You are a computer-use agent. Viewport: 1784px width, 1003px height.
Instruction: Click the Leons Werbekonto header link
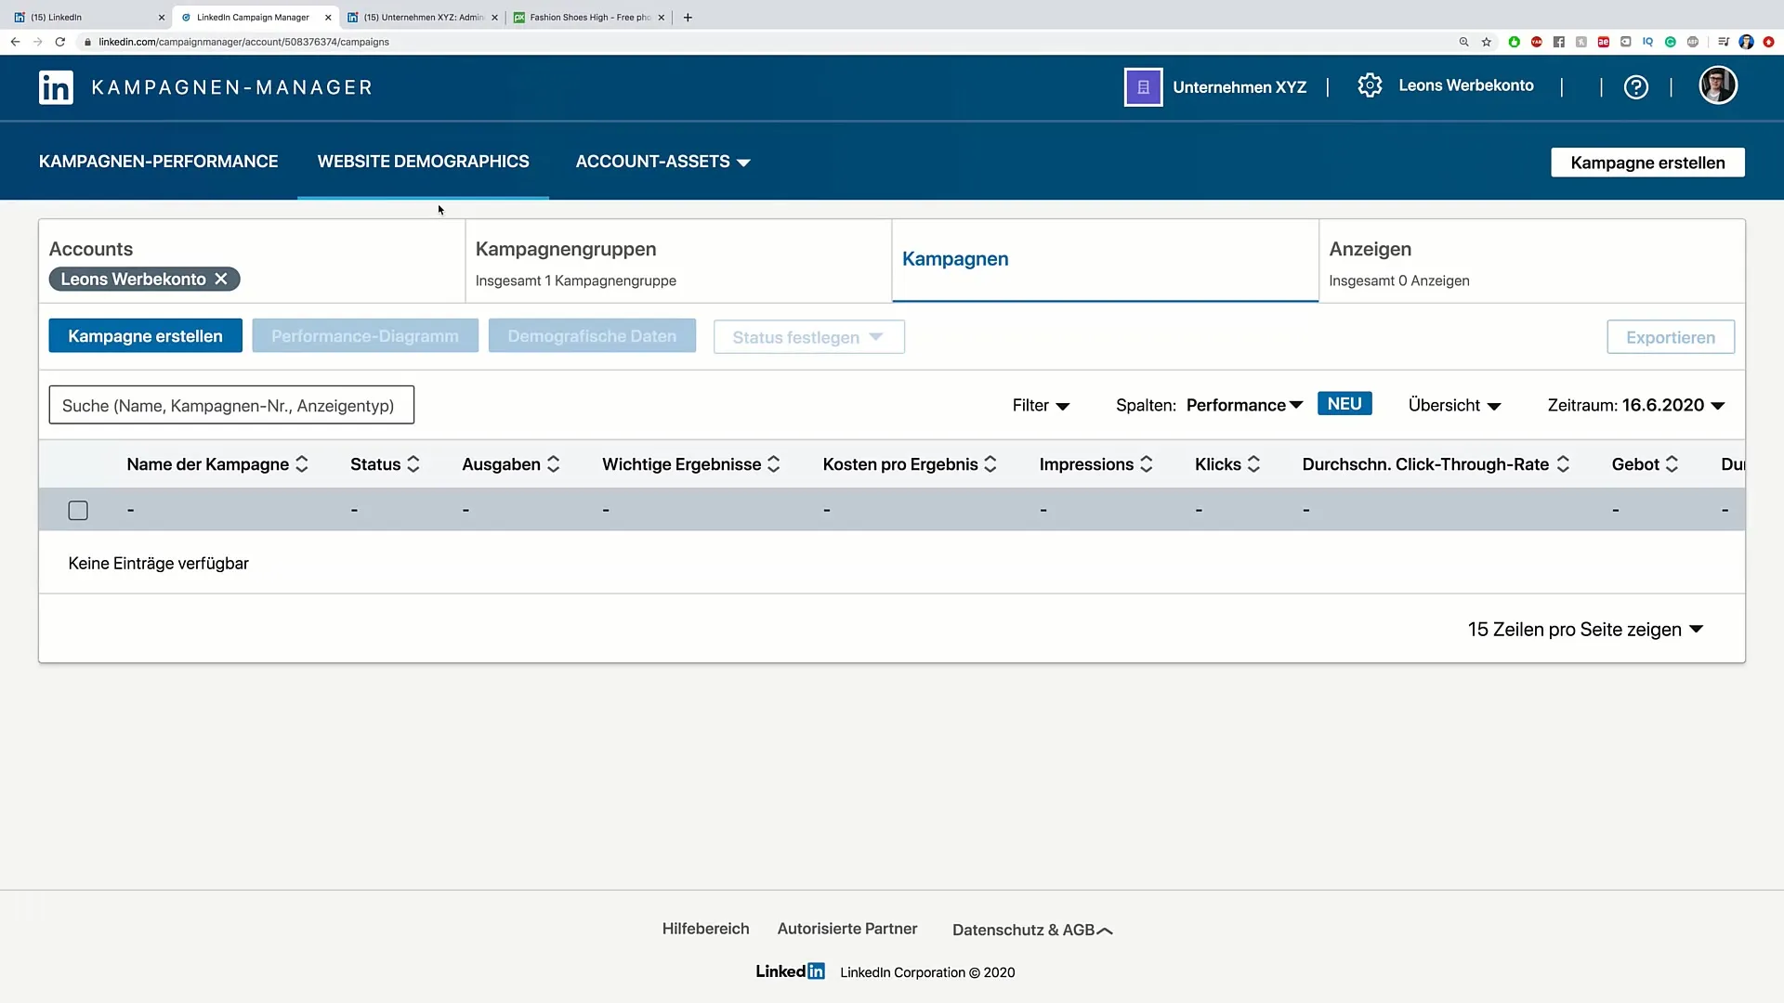point(1466,85)
